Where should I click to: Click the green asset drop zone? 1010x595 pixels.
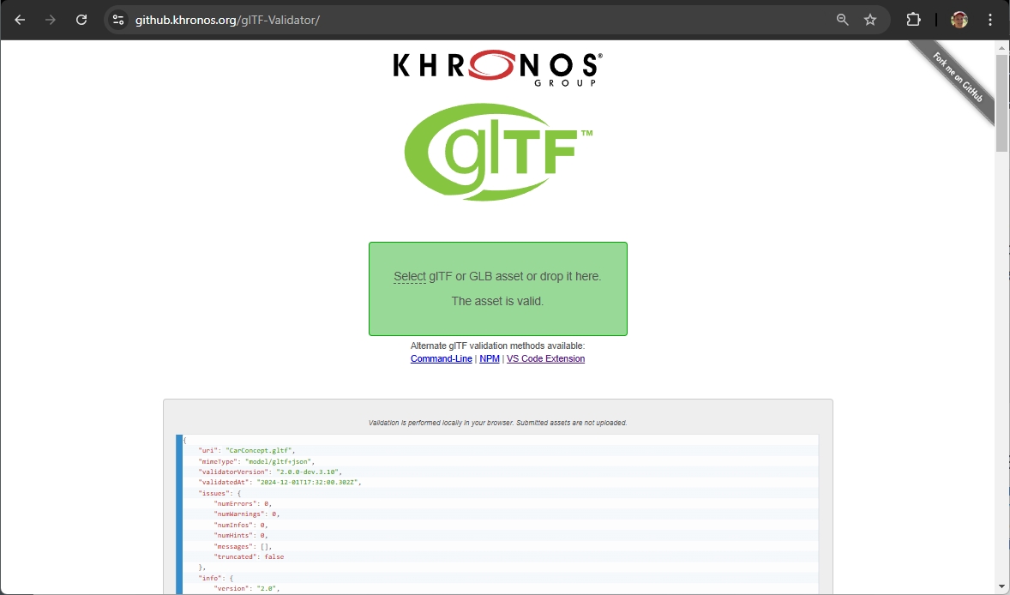pos(498,288)
